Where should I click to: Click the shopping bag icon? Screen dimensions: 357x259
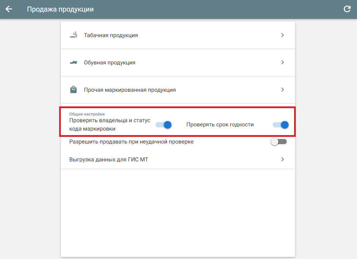point(73,90)
